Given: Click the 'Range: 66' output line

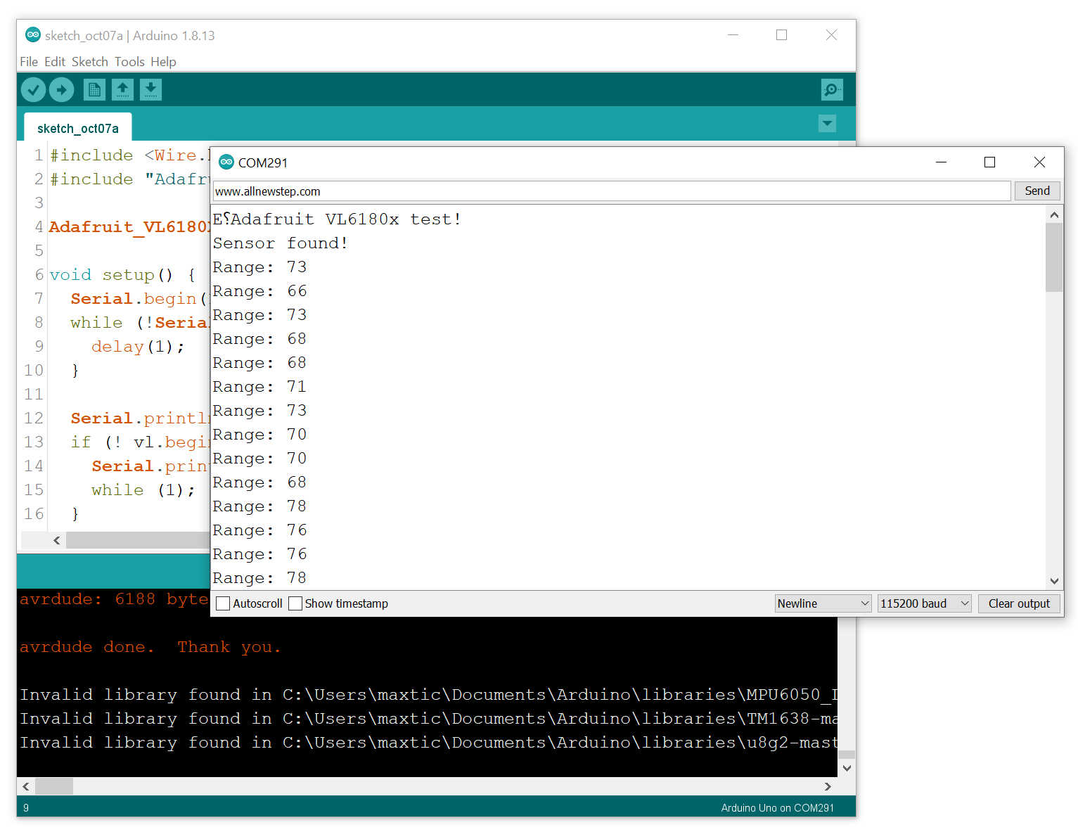Looking at the screenshot, I should pyautogui.click(x=260, y=291).
